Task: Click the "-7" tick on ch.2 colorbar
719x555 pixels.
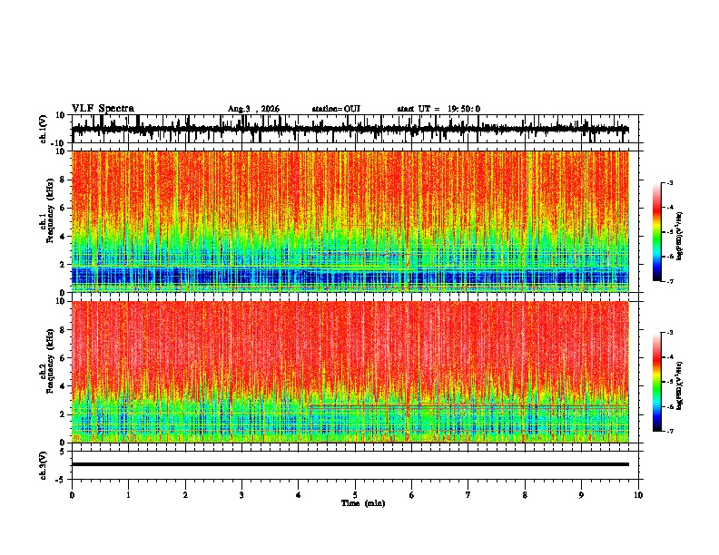Action: 669,431
